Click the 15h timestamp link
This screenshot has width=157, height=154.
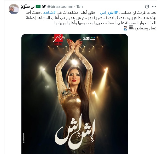pyautogui.click(x=80, y=7)
